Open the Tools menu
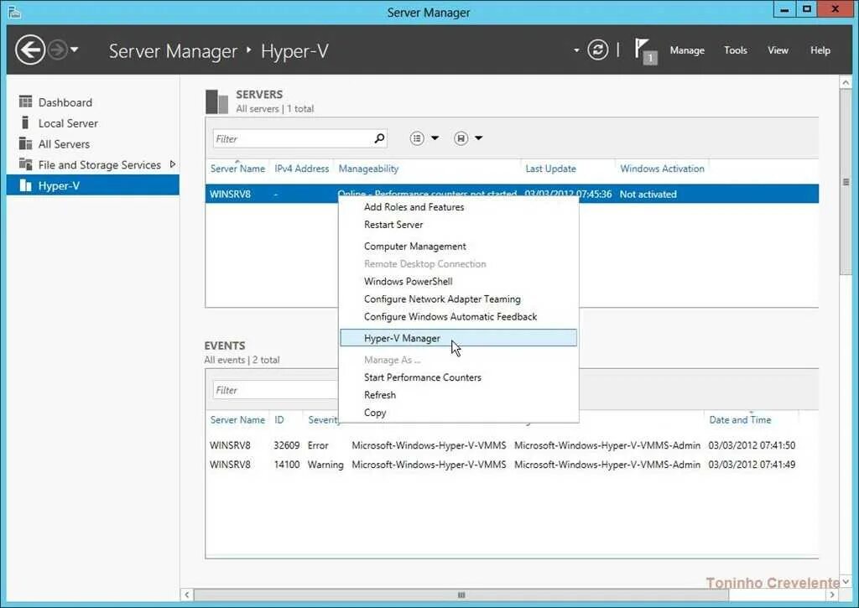The height and width of the screenshot is (608, 859). [x=735, y=50]
